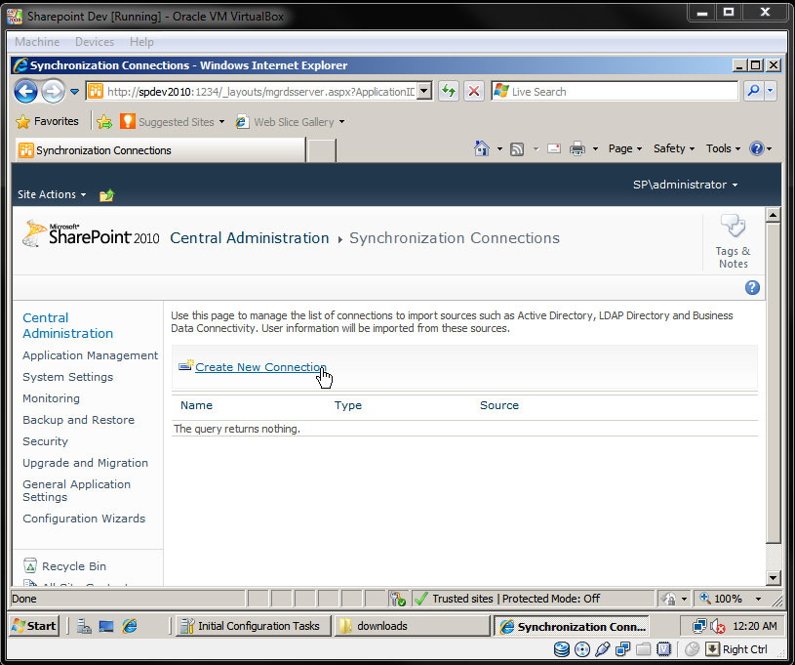This screenshot has height=665, width=795.
Task: Click the IE Back navigation button
Action: click(26, 92)
